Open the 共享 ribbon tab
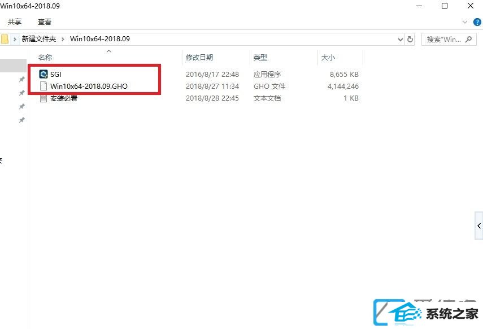 tap(15, 22)
